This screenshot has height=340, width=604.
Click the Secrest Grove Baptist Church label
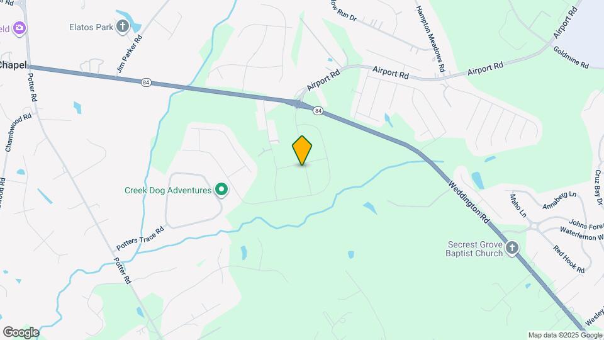[474, 249]
